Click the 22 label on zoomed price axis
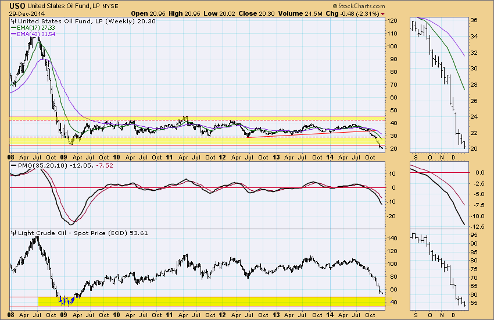 [x=474, y=133]
